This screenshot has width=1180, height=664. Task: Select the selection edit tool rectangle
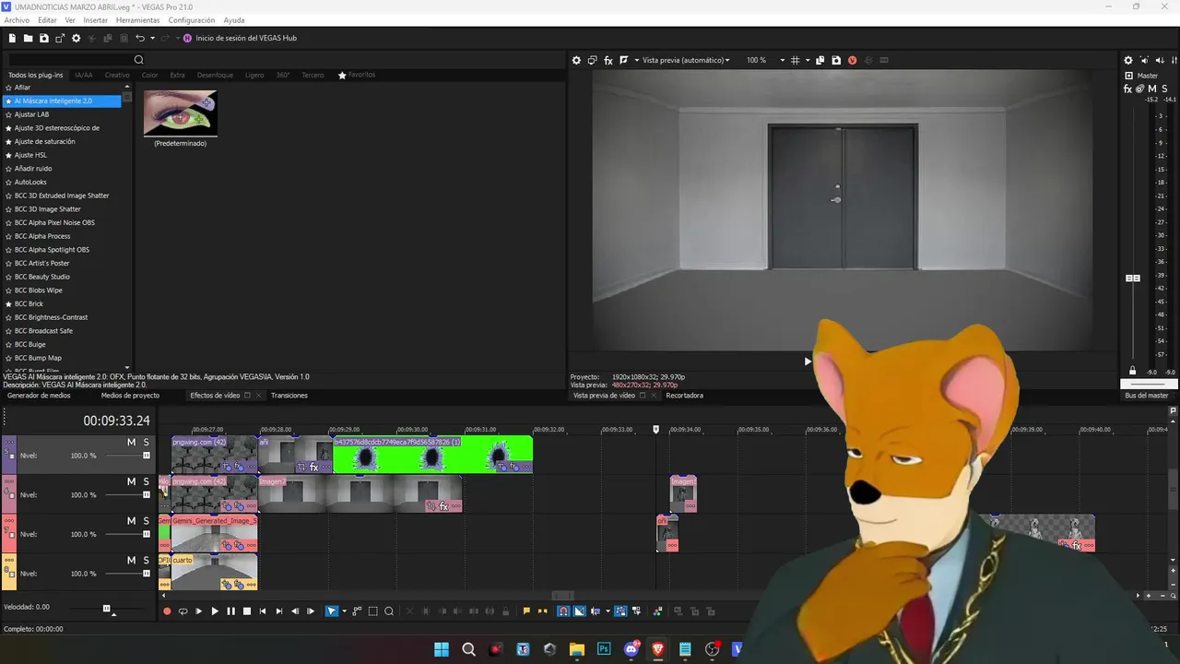click(373, 611)
